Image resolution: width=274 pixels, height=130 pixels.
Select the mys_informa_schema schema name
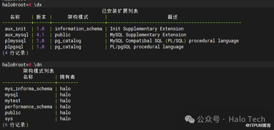pos(28,89)
